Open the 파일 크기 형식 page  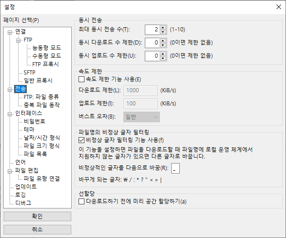(x=42, y=146)
